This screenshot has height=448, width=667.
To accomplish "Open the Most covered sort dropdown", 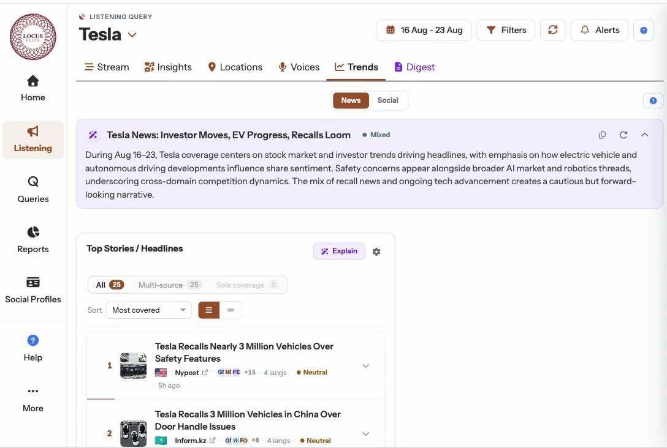I will coord(148,310).
